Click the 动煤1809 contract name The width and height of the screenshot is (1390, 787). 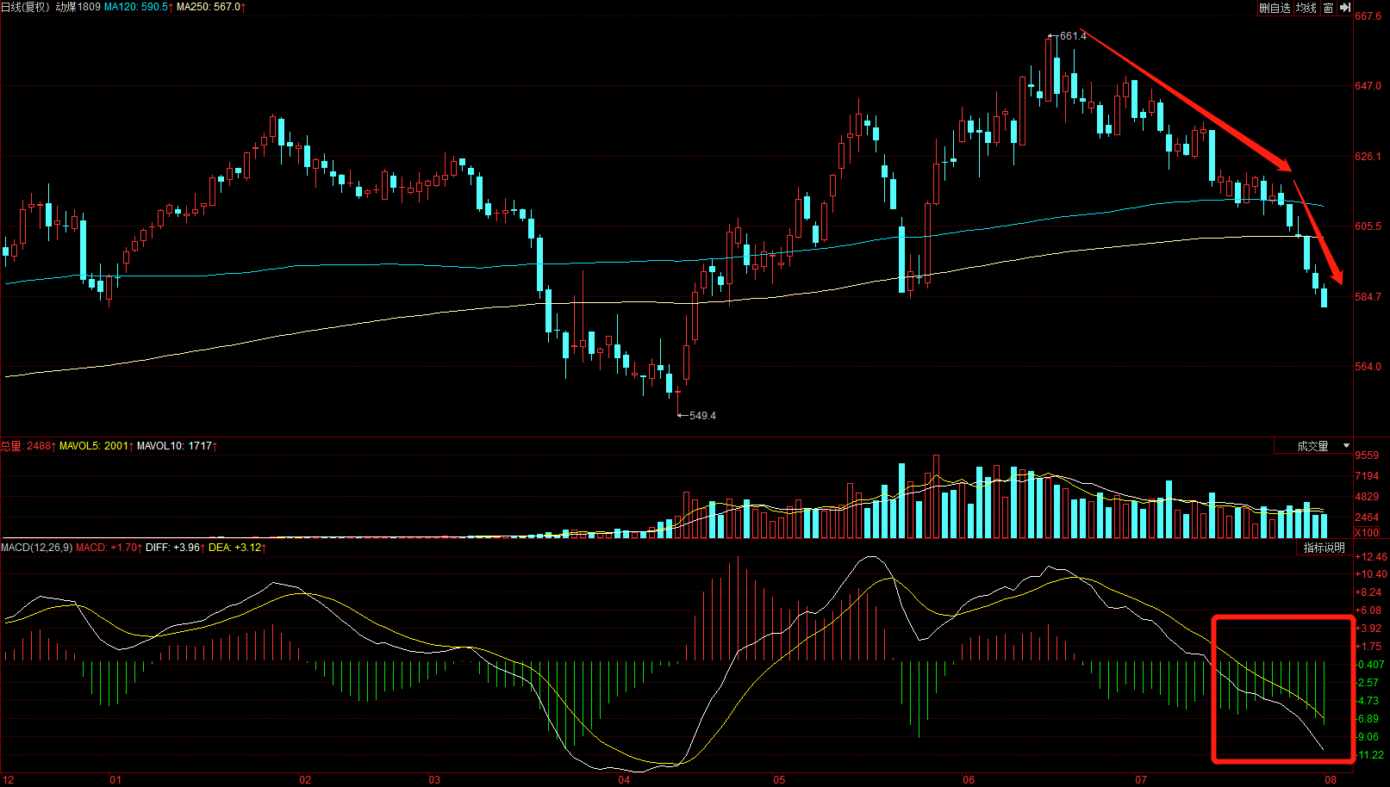pos(78,7)
